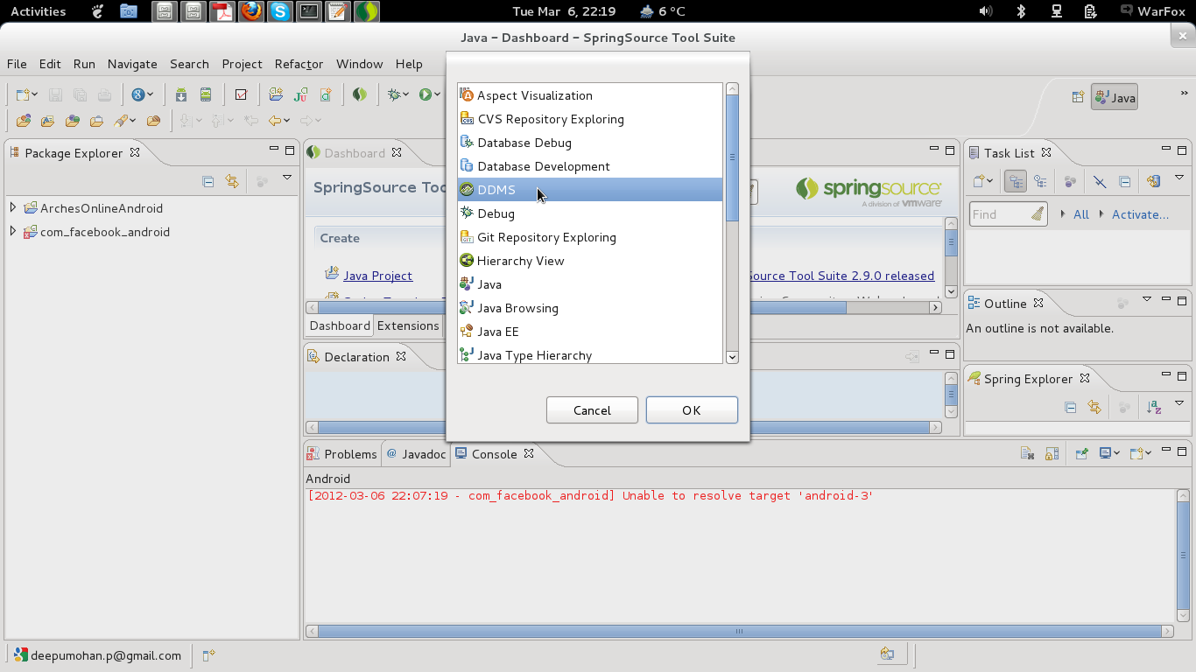Click the OK button
This screenshot has width=1196, height=672.
[x=692, y=410]
